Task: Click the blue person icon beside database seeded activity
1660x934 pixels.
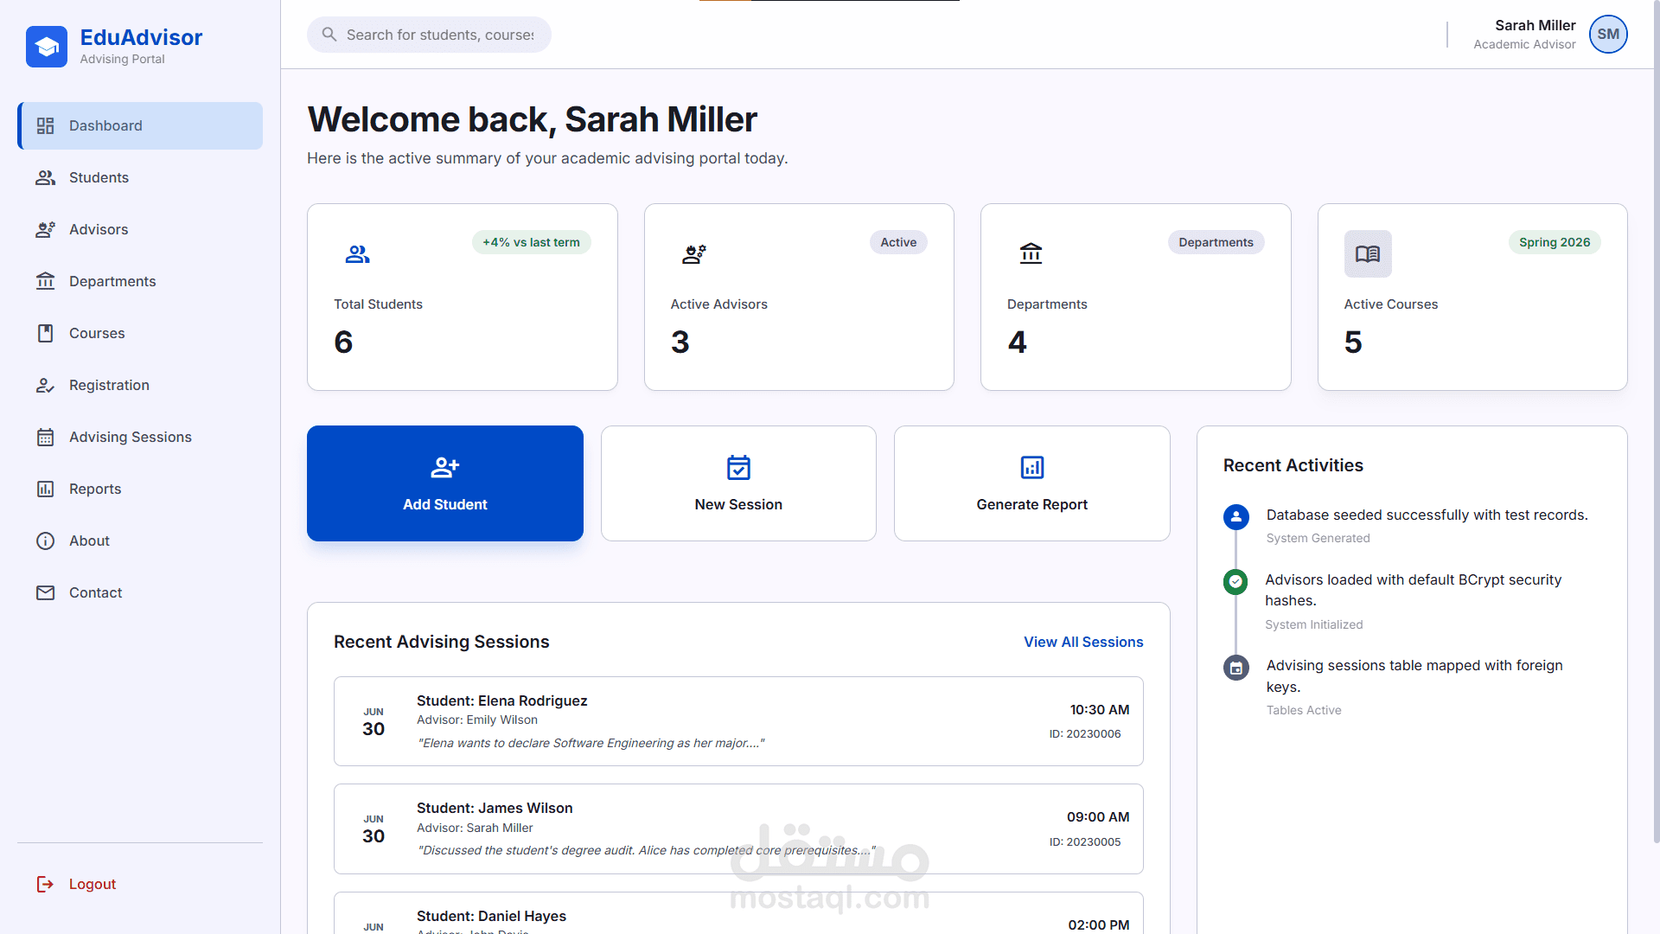Action: [1236, 517]
